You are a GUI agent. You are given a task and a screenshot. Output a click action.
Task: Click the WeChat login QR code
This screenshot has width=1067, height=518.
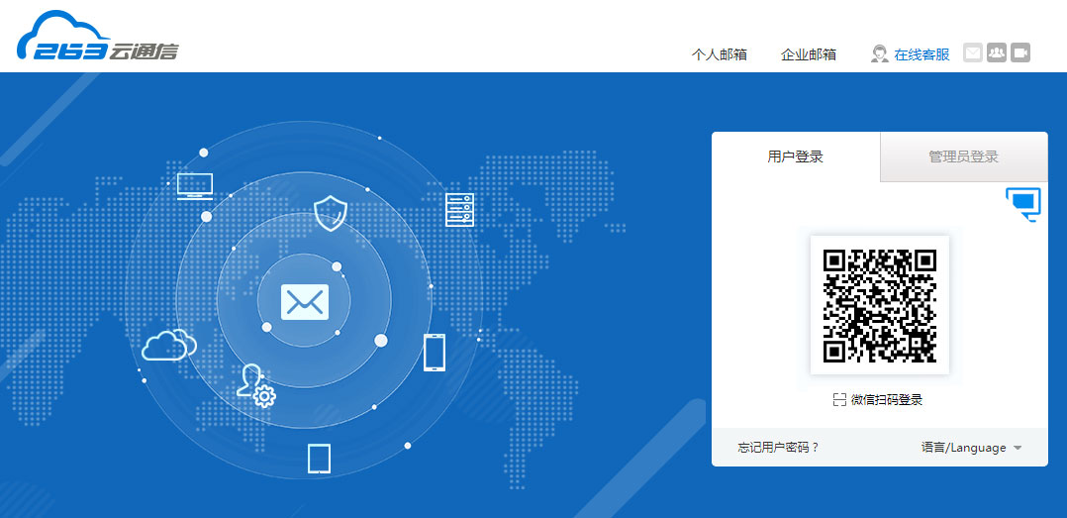(x=880, y=306)
